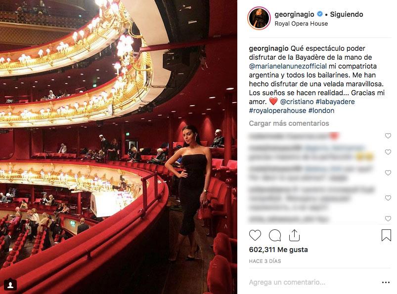Open the @marianelanunezofficial mention

(288, 66)
